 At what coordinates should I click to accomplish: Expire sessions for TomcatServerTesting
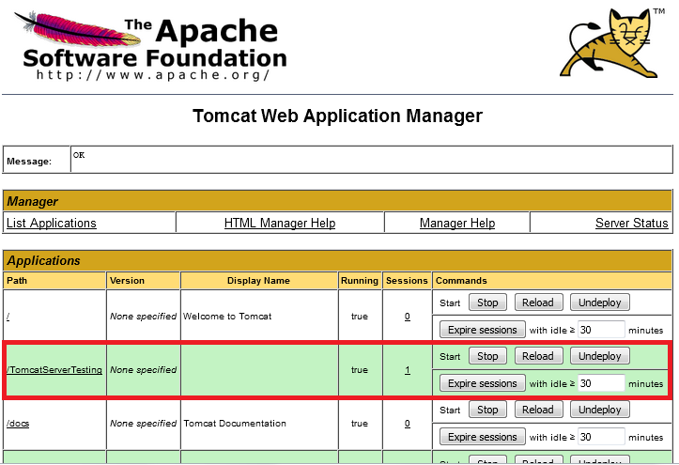483,383
